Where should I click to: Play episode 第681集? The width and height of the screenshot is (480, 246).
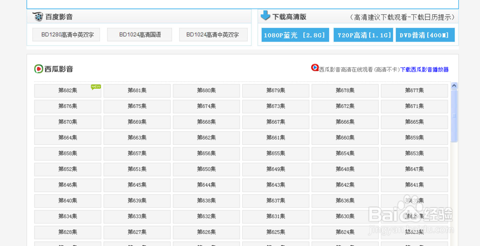(x=137, y=91)
